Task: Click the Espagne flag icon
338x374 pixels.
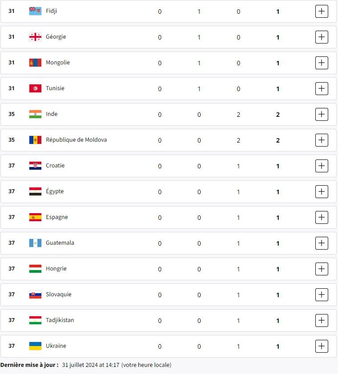Action: [x=35, y=217]
